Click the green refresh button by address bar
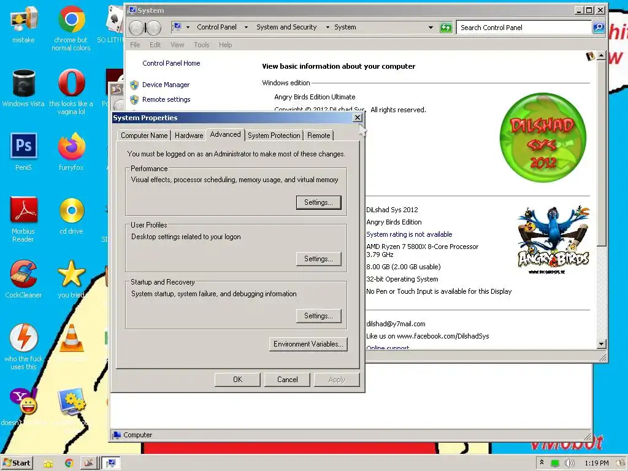 click(x=446, y=28)
